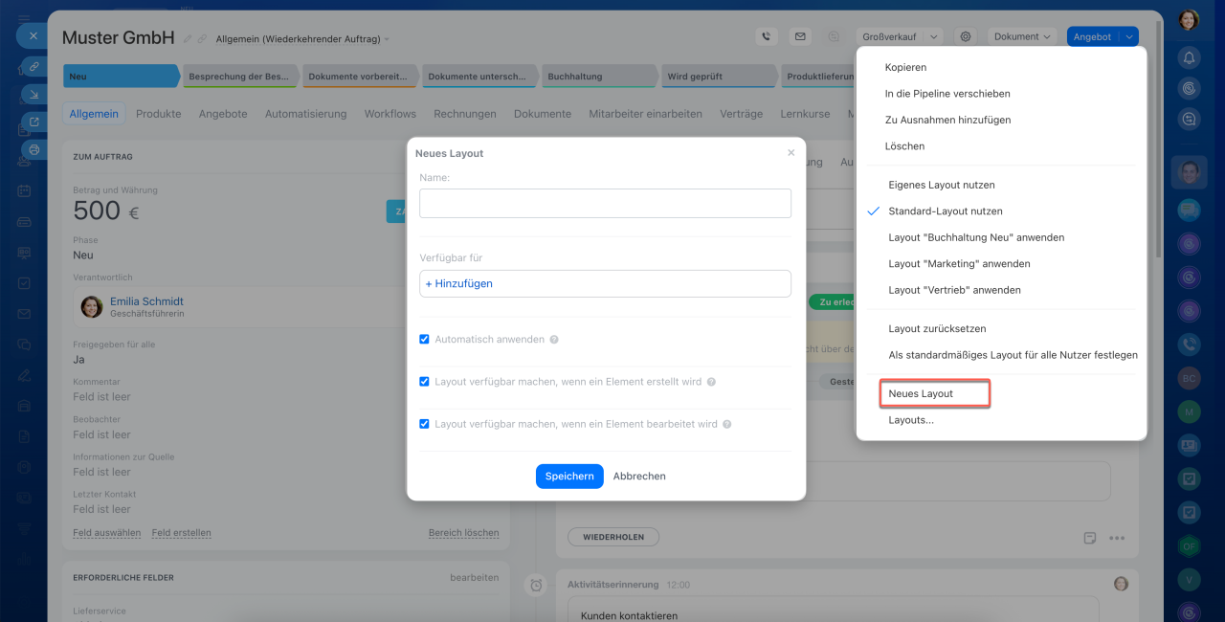Open the Dokument dropdown
This screenshot has height=622, width=1225.
click(x=1022, y=36)
